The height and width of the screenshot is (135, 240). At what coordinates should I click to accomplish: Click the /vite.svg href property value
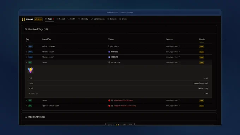203,88
